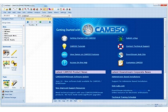Open the L1 Layer_1 layer dropdown

(69, 16)
